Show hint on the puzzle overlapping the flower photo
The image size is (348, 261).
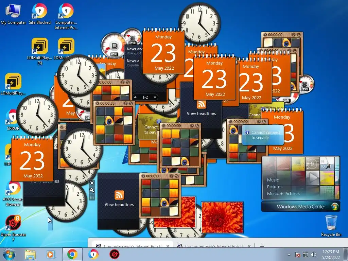[172, 176]
